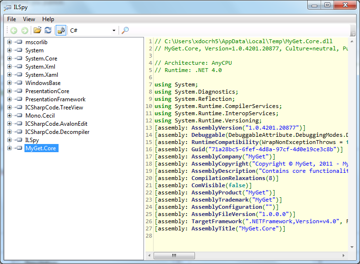Reload assemblies with the refresh icon
The image size is (360, 264).
click(48, 30)
